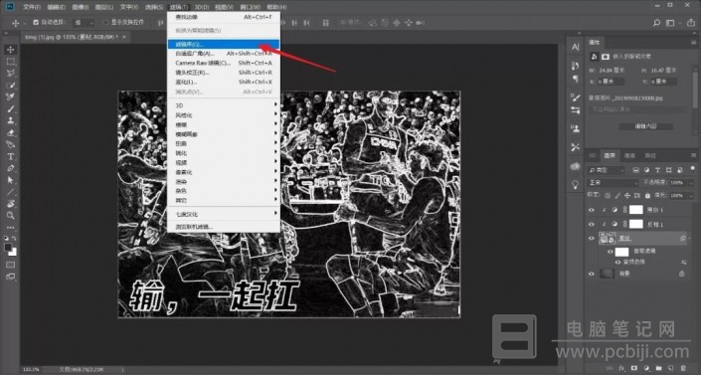Open 查找边缘 filter blending options icon
701x375 pixels.
684,263
